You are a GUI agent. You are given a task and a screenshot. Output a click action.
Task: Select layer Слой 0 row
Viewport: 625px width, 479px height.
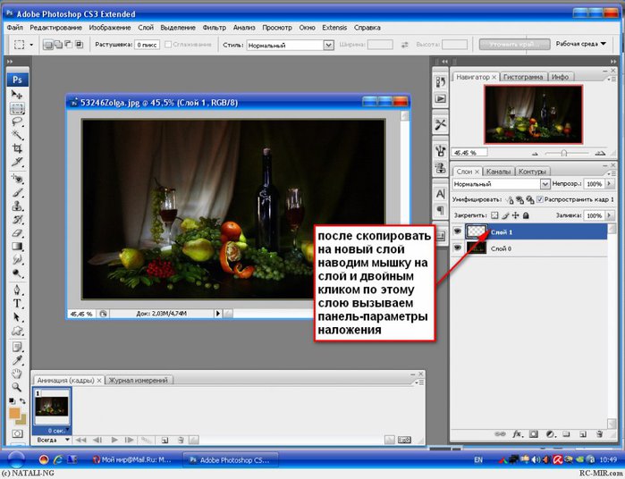click(x=529, y=248)
